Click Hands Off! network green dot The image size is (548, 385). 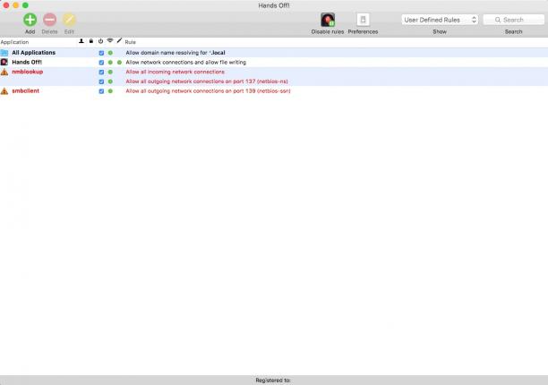click(x=110, y=63)
